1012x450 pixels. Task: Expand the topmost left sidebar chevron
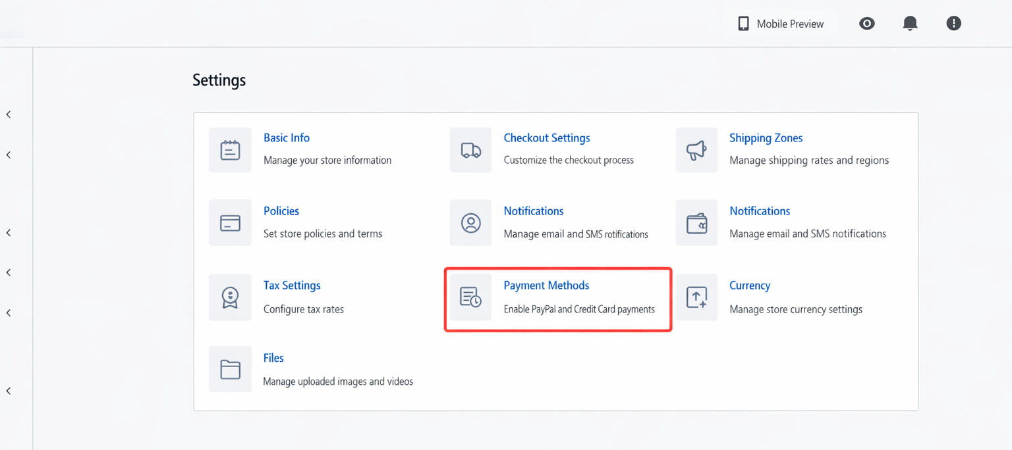coord(9,114)
